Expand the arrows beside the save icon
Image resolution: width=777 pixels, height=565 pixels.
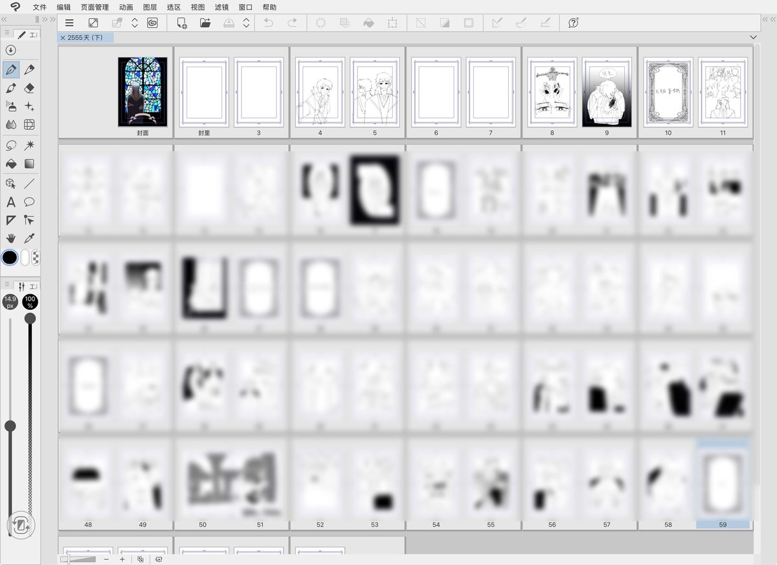click(x=246, y=23)
